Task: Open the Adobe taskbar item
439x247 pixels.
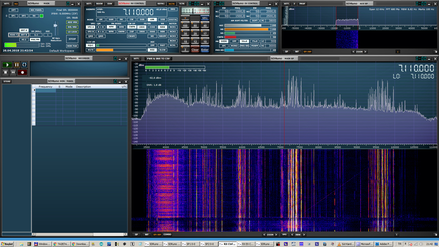Action: pos(384,244)
